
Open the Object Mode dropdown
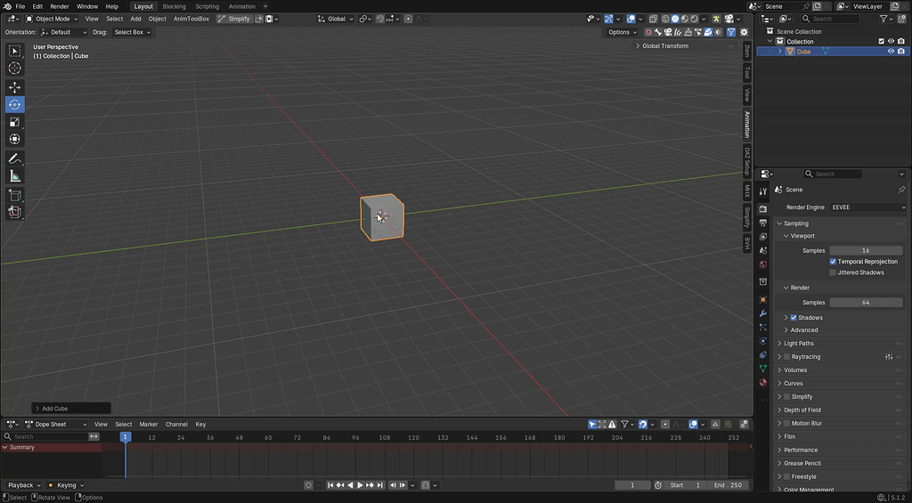pyautogui.click(x=52, y=19)
